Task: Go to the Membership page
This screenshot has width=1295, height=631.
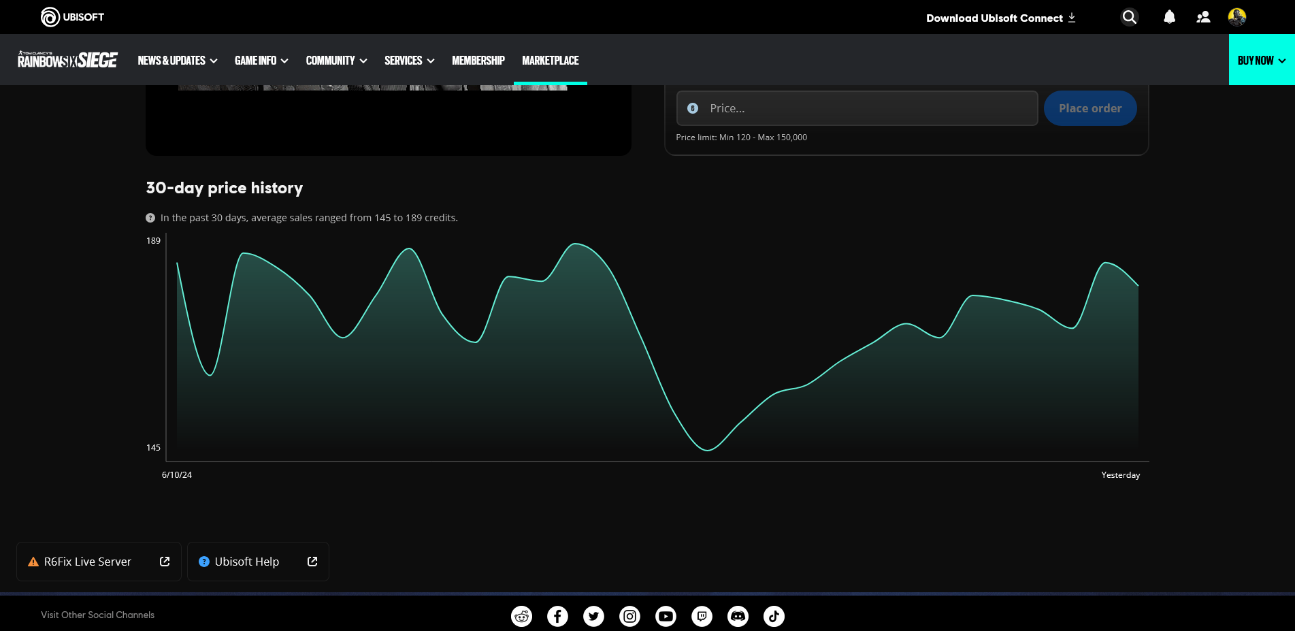Action: tap(478, 61)
